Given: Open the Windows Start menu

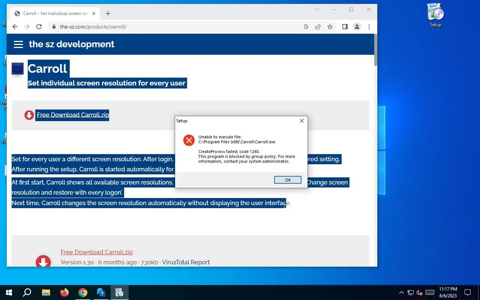Looking at the screenshot, I should (9, 292).
